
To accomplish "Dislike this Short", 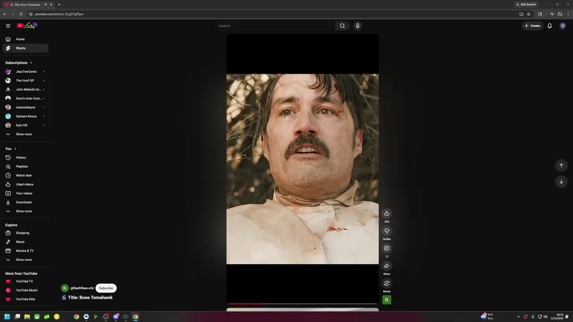I will click(x=387, y=231).
